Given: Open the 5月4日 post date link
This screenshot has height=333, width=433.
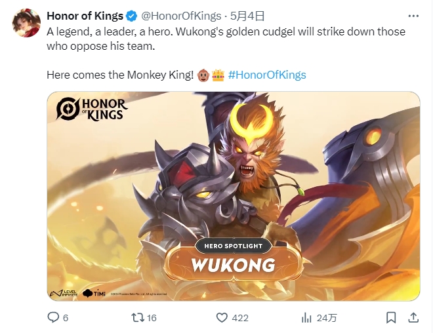Looking at the screenshot, I should pos(247,16).
